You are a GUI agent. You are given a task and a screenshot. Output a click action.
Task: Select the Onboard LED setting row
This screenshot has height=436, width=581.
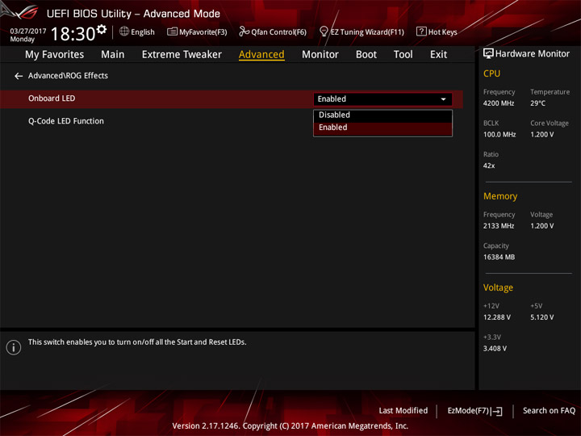(x=232, y=99)
